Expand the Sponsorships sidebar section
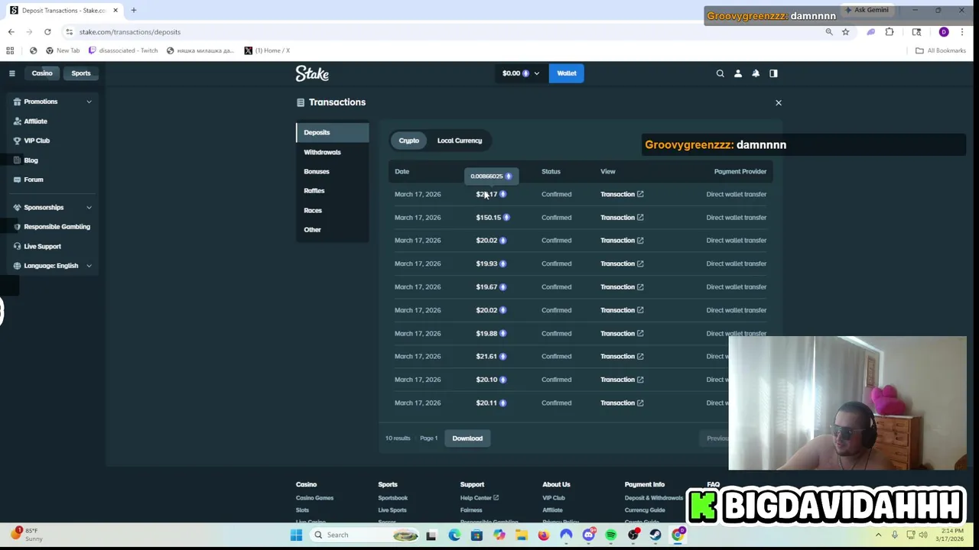The height and width of the screenshot is (550, 979). 52,207
